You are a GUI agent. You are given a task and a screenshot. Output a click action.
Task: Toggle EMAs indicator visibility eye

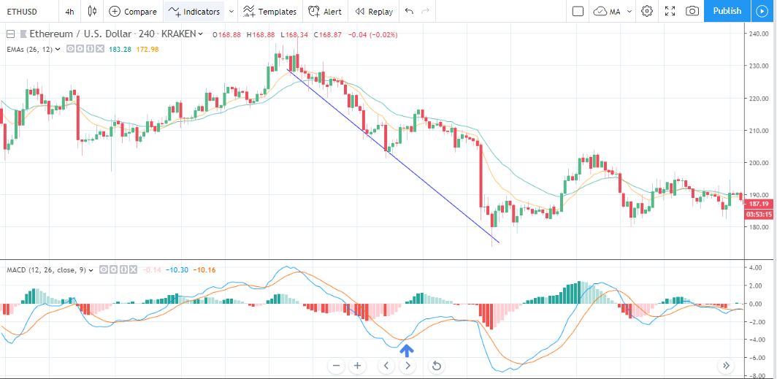[x=70, y=48]
